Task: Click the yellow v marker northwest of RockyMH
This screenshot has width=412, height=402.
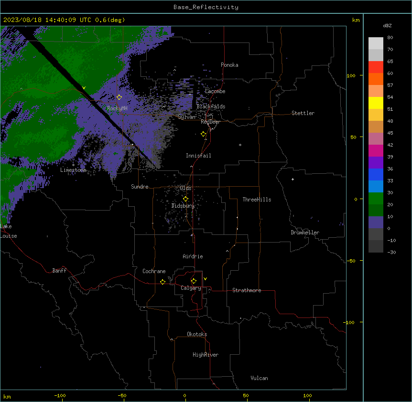Action: click(x=84, y=88)
